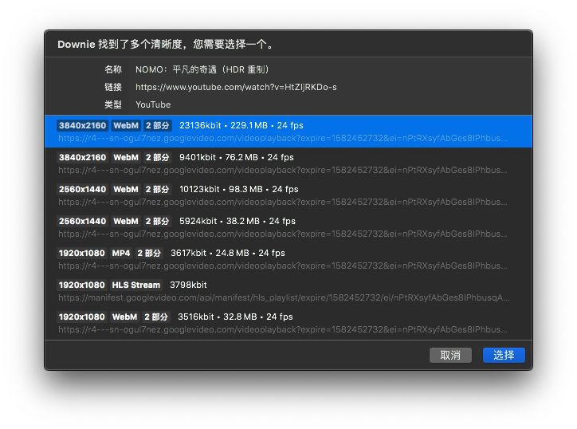Select the 9401kbit 76.2 MB row
The image size is (577, 429).
tap(288, 163)
